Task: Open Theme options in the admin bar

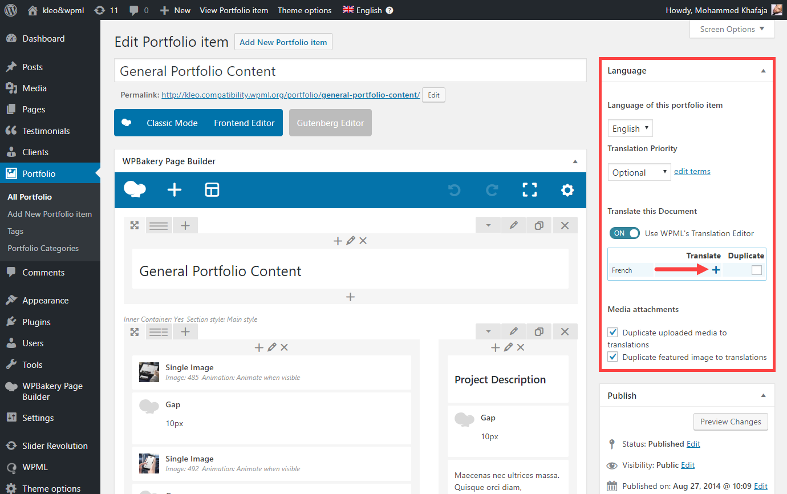Action: 305,10
